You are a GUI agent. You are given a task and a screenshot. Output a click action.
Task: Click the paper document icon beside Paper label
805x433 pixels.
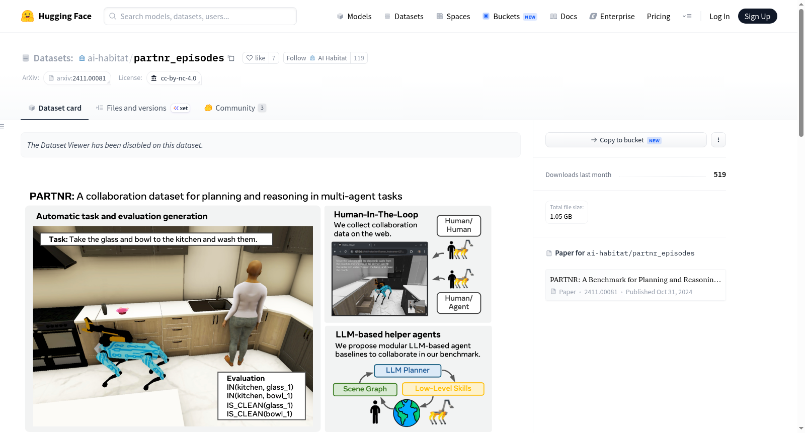coord(549,253)
